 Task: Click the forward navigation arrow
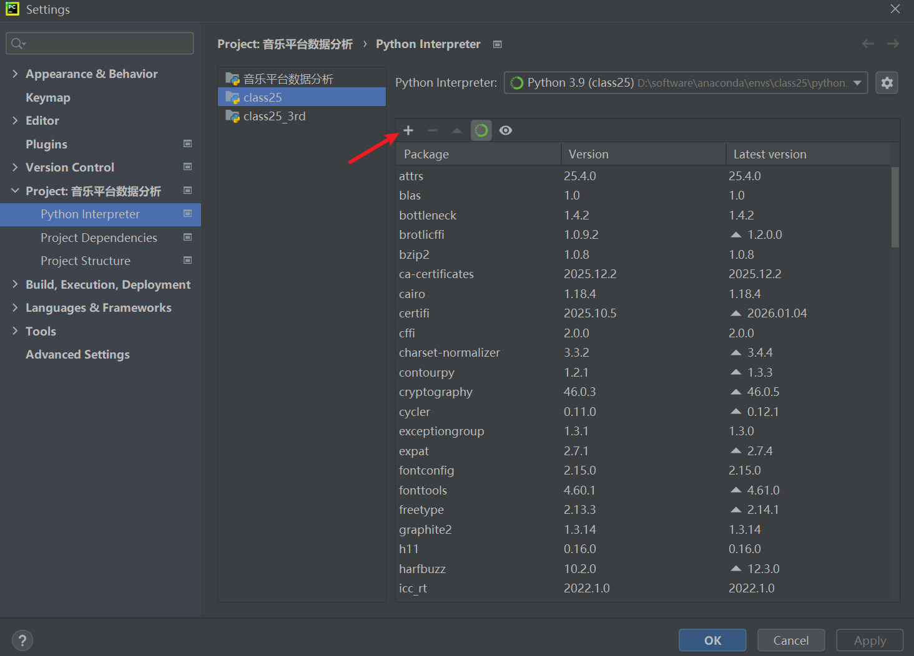pyautogui.click(x=893, y=44)
